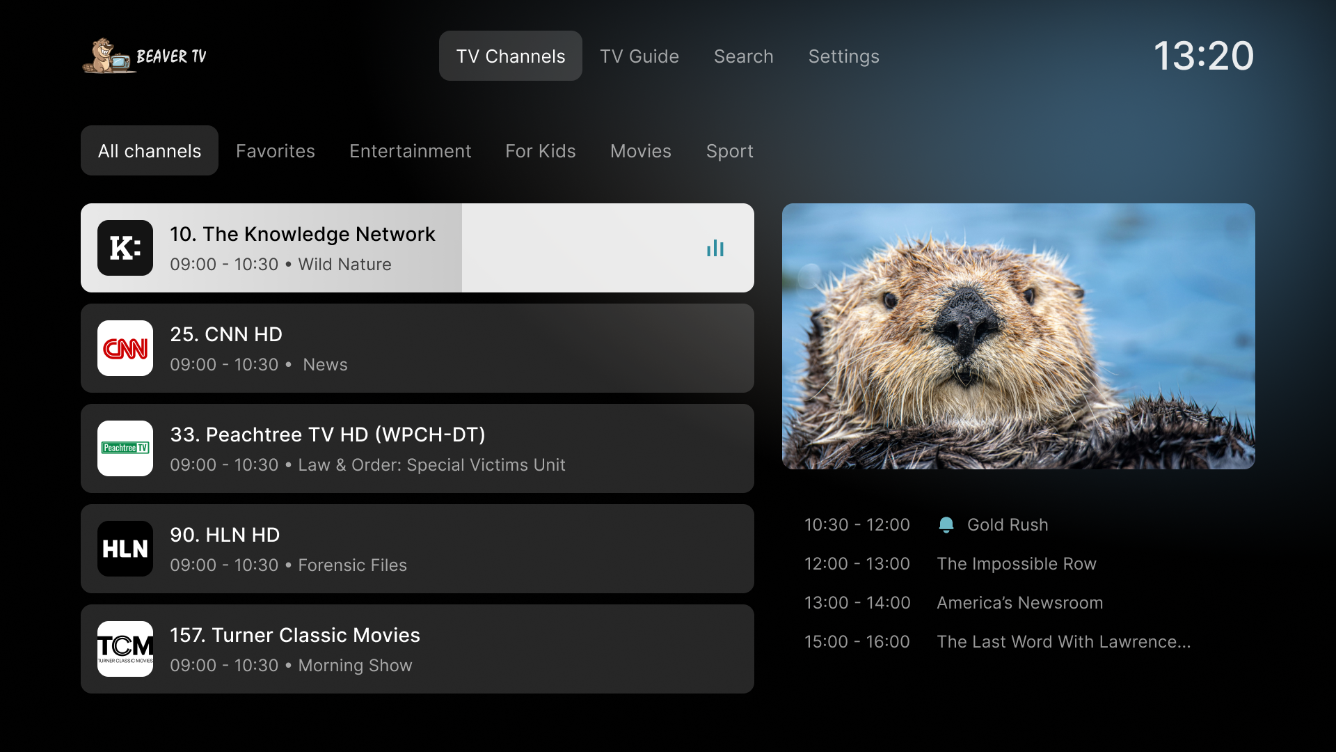Select 33. Peachtree TV HD channel
Image resolution: width=1336 pixels, height=752 pixels.
[417, 448]
